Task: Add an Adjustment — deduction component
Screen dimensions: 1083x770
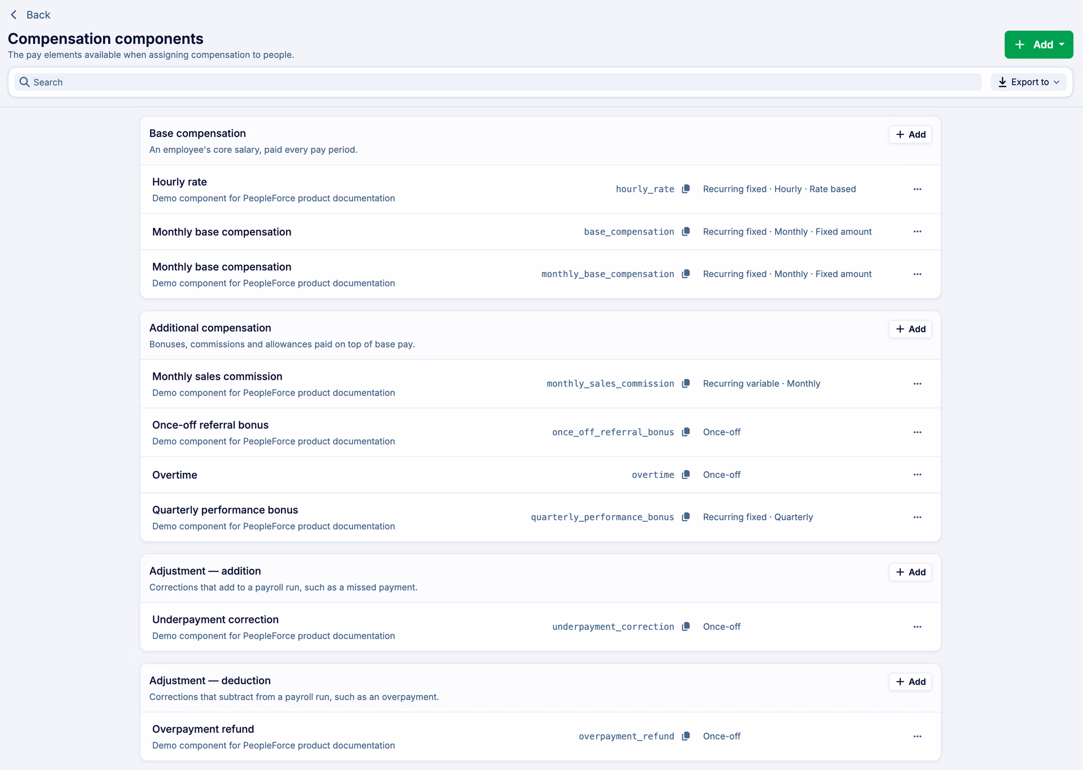Action: click(x=910, y=681)
